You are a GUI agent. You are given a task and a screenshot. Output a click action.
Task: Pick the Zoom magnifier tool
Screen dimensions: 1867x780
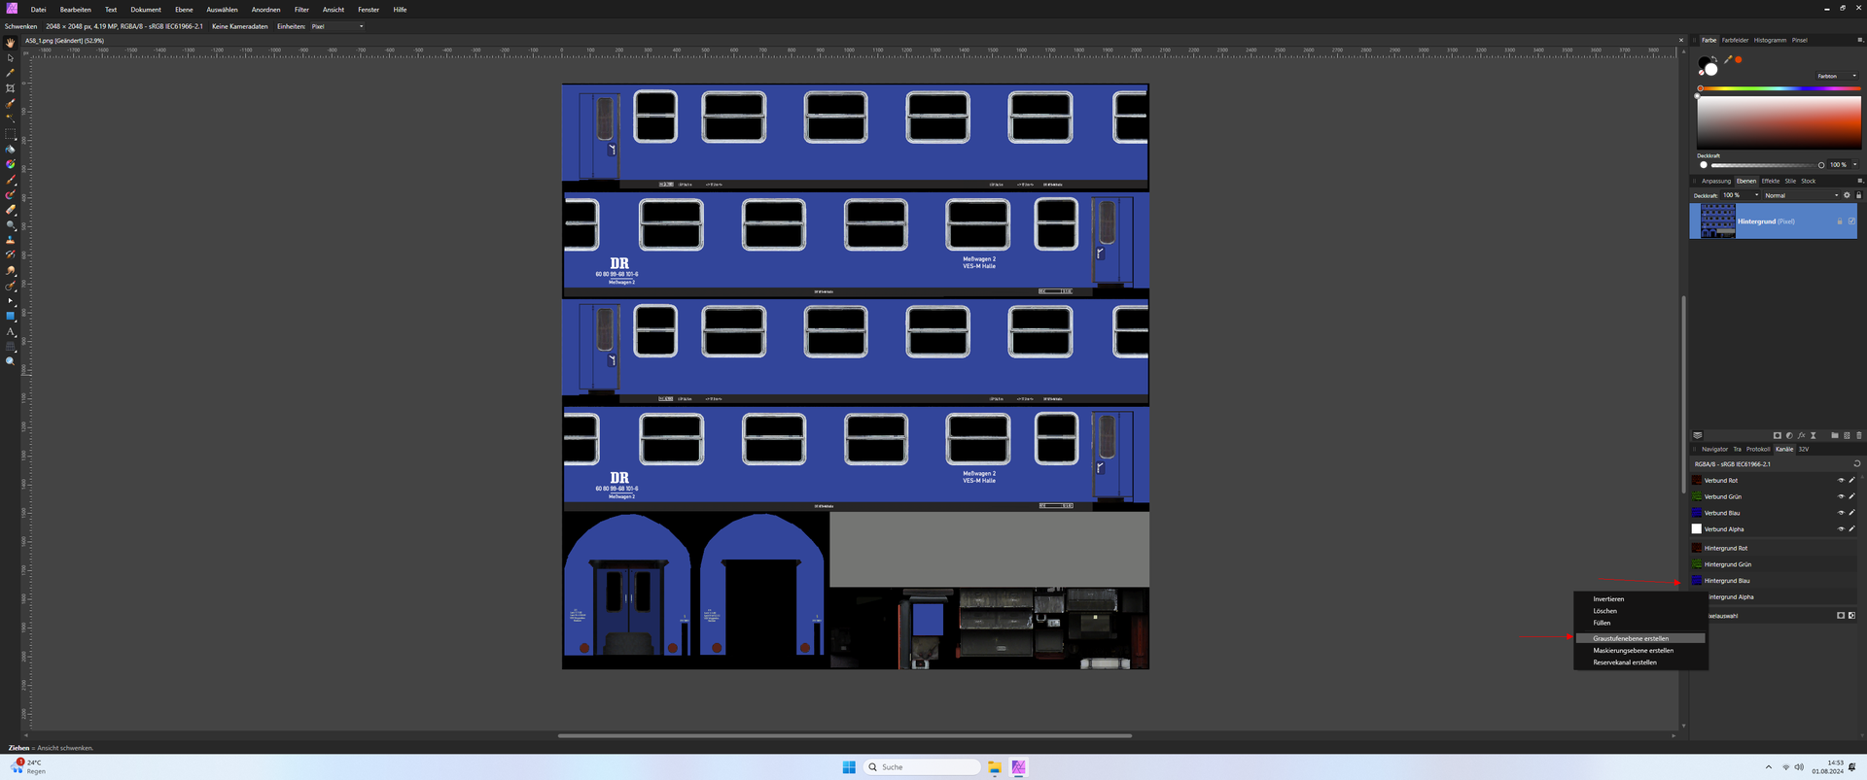(11, 361)
